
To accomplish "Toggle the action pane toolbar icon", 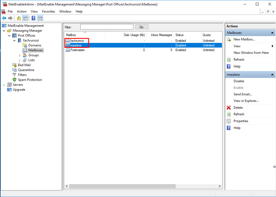I will (40, 18).
